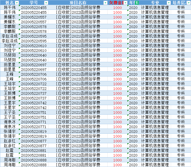Click 谢泉冰's [应收款]2022函授站学费 project cell
This screenshot has width=191, height=167.
click(x=78, y=127)
